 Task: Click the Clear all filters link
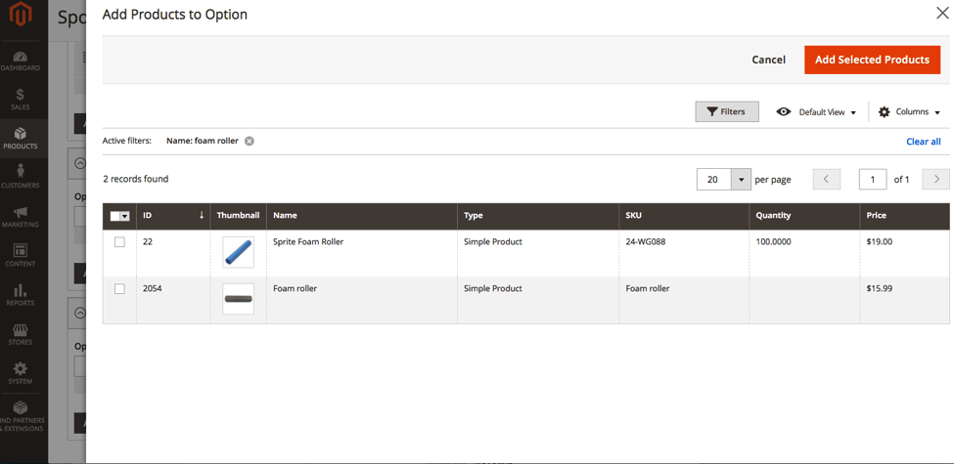[923, 142]
